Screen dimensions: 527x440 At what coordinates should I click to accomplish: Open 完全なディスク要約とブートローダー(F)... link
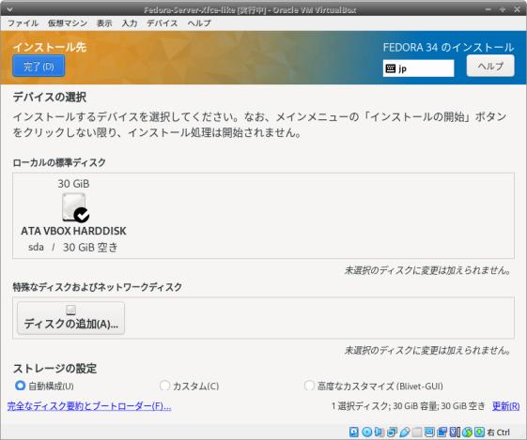[89, 406]
